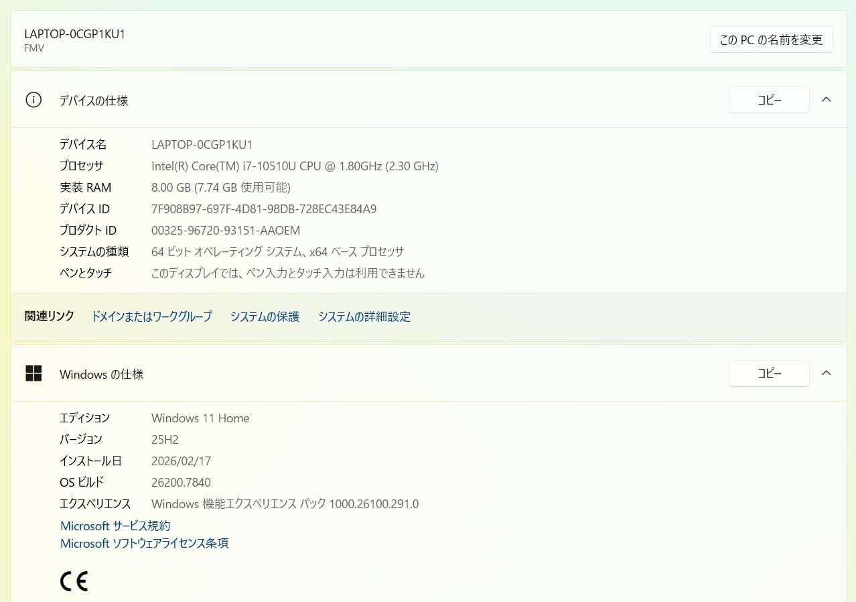Image resolution: width=856 pixels, height=602 pixels.
Task: Click the デバイス名 label
Action: (x=83, y=145)
